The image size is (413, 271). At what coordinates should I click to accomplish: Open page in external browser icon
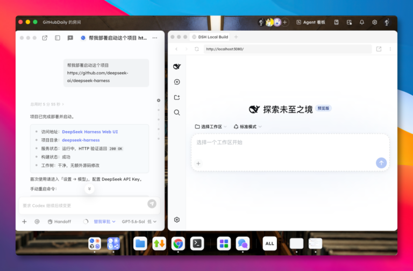click(379, 49)
